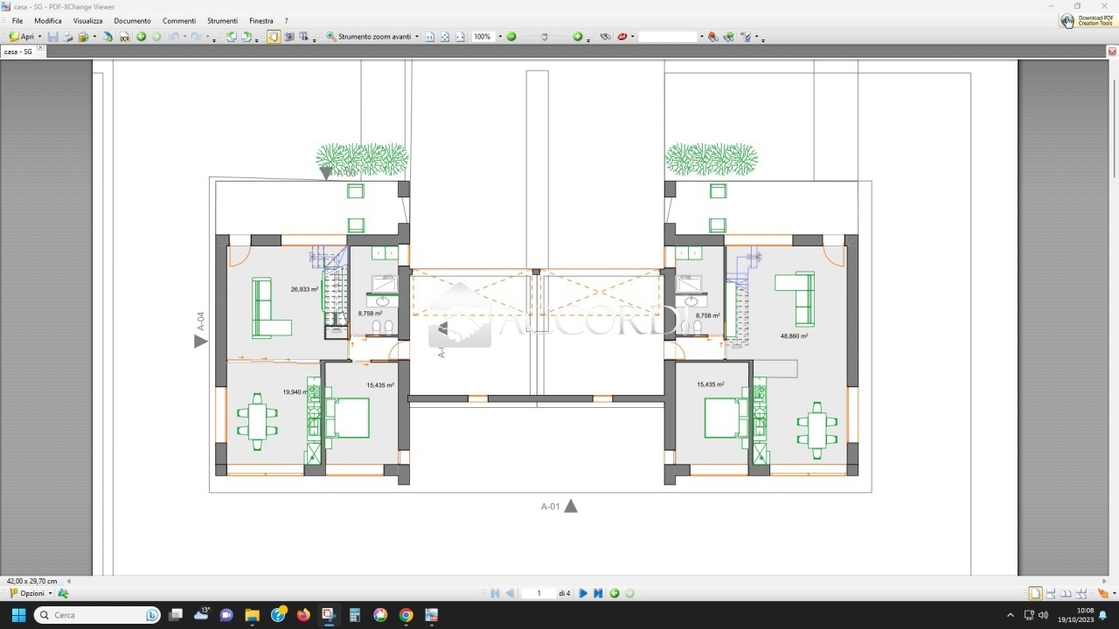
Task: Adjust the toolbar zoom slider handle
Action: click(x=545, y=37)
